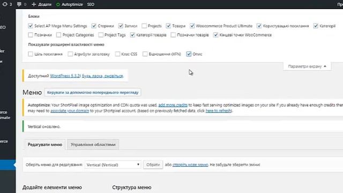Enable the Позначки checkbox
The height and width of the screenshot is (193, 343).
coord(31,35)
